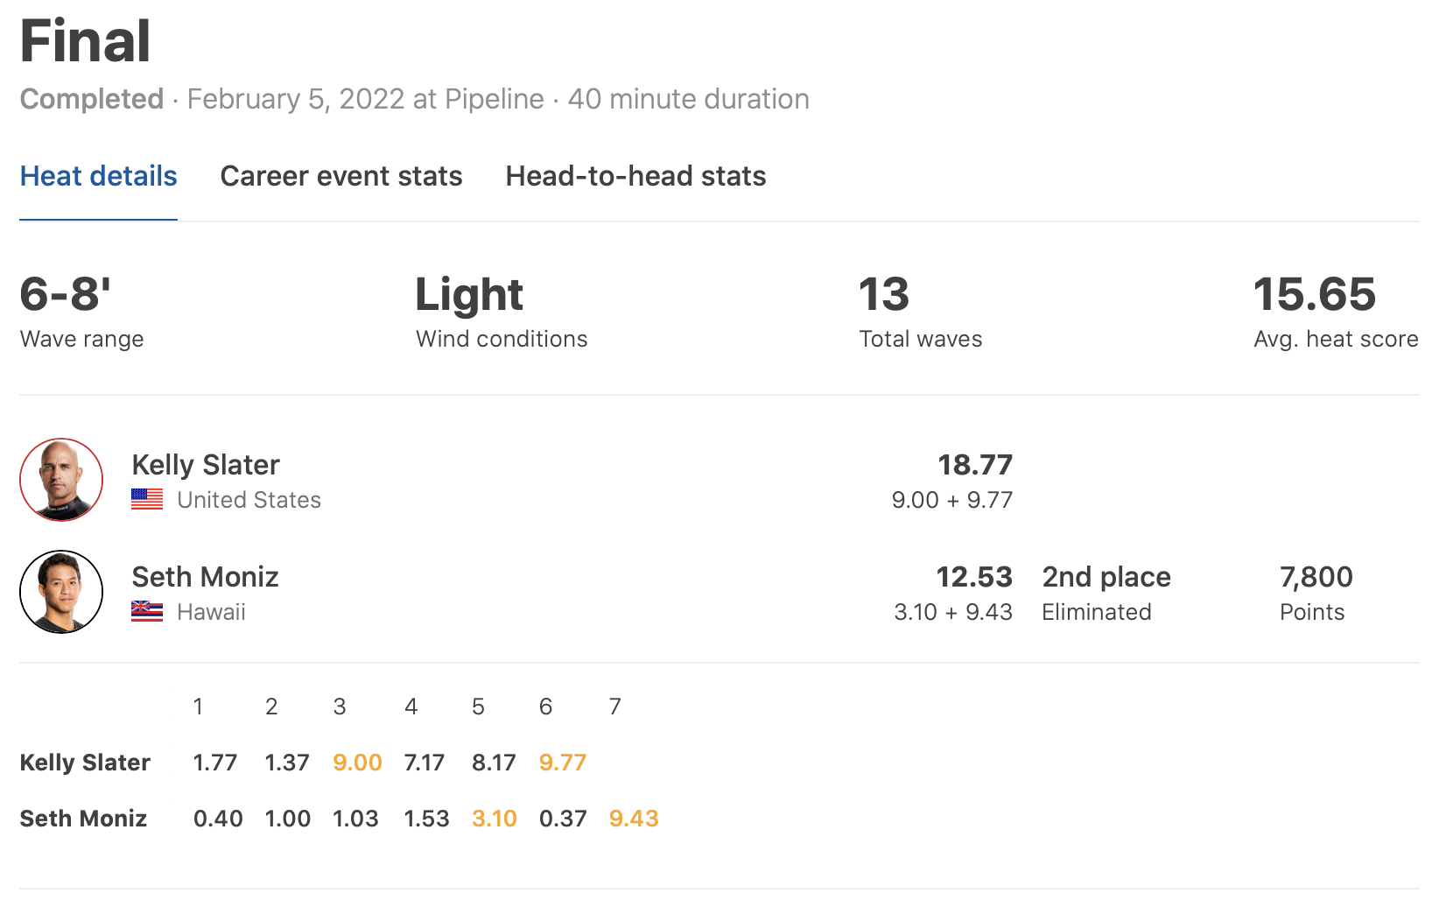Click the Light wind conditions stat
1439x900 pixels.
coord(469,294)
